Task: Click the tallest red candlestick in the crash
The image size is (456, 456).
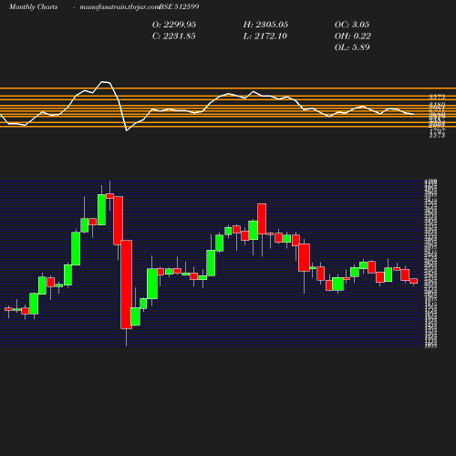Action: pos(127,285)
